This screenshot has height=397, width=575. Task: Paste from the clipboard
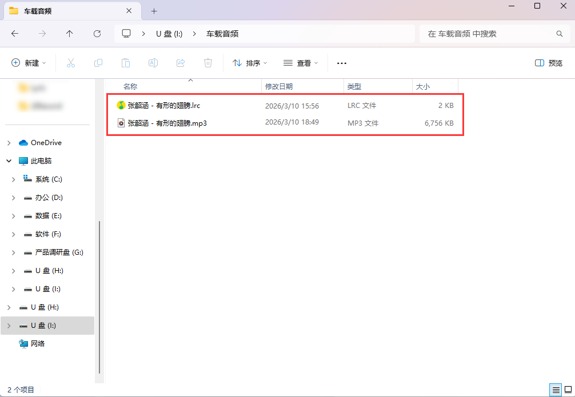126,63
